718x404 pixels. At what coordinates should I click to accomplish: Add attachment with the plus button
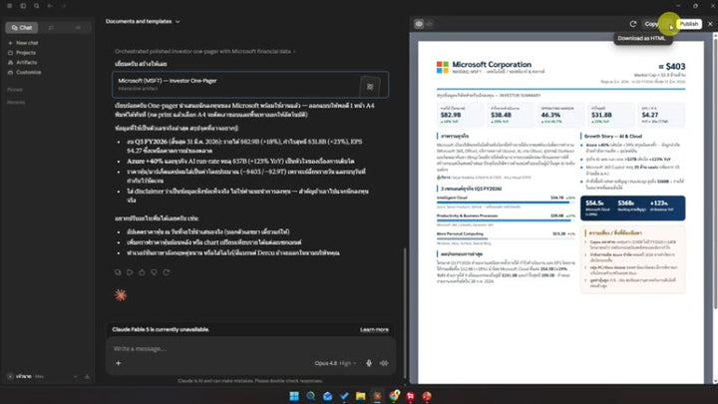(x=118, y=363)
